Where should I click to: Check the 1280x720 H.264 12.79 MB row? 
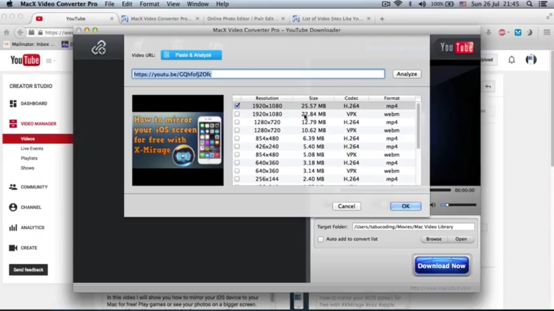[x=237, y=122]
